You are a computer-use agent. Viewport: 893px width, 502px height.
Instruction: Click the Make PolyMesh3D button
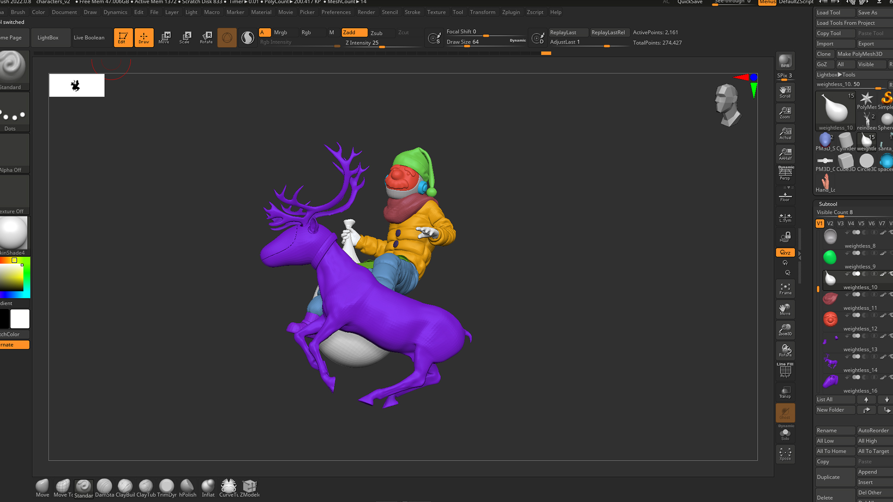click(x=860, y=54)
